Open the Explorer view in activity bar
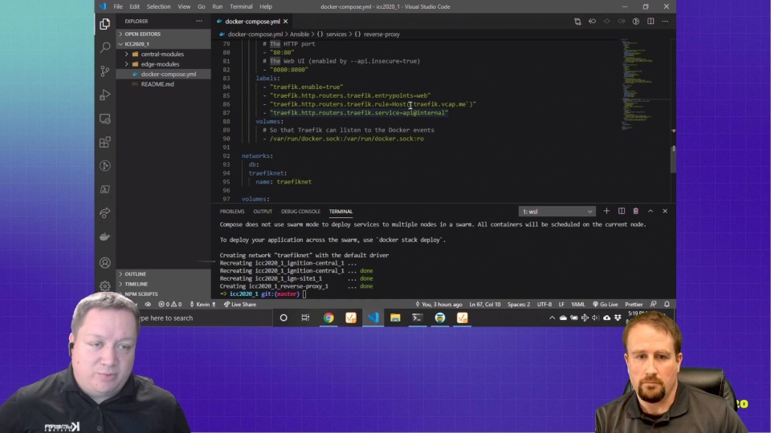The height and width of the screenshot is (433, 771). click(x=104, y=23)
